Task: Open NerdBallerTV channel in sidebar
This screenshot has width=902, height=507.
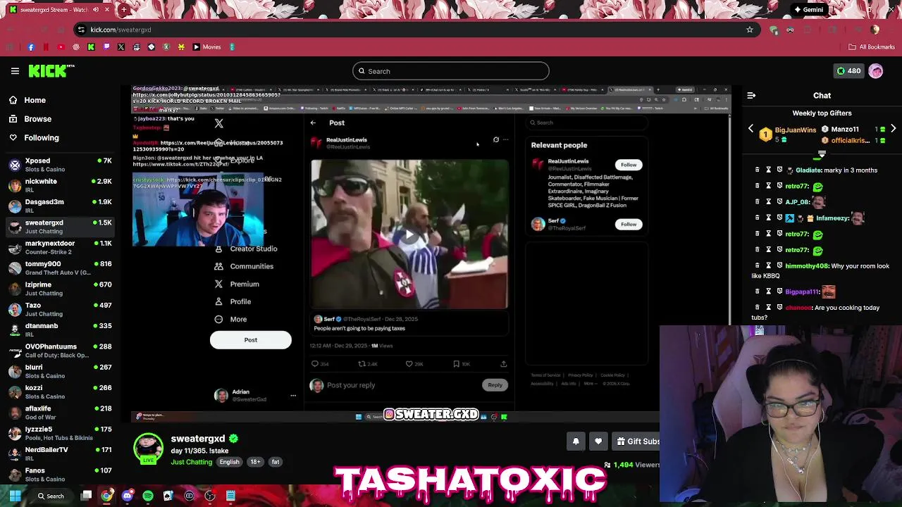Action: (60, 453)
